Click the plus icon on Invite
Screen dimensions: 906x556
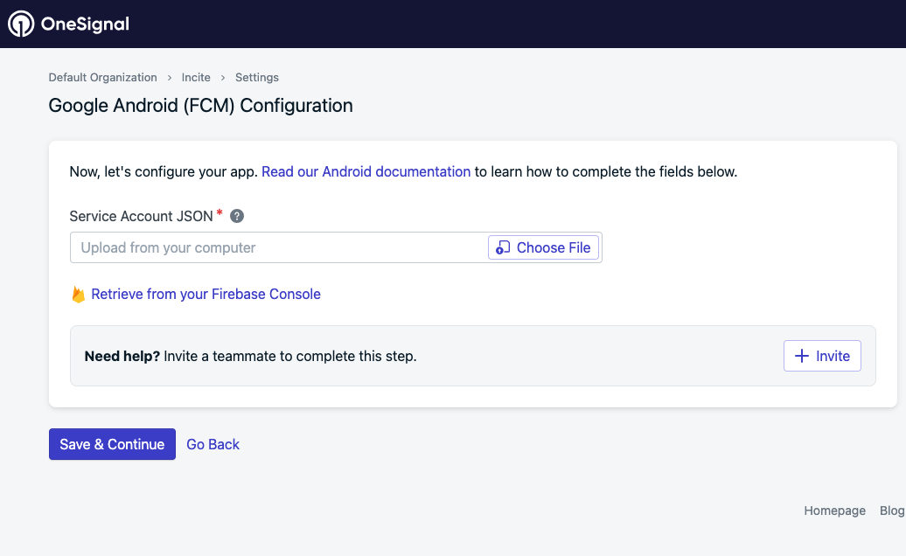801,356
